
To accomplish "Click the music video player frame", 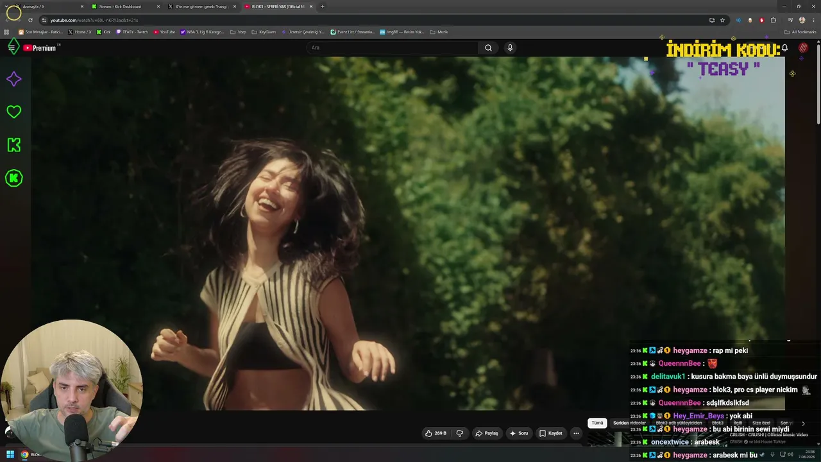I will tap(408, 234).
